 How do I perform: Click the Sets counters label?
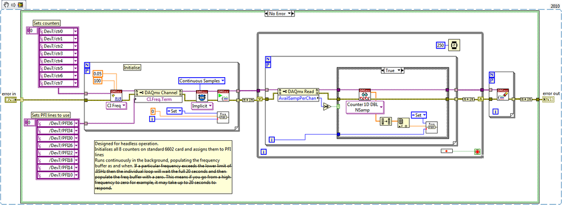47,23
